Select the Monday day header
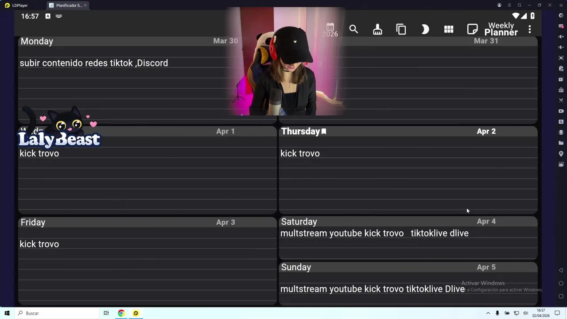The width and height of the screenshot is (567, 319). (37, 41)
